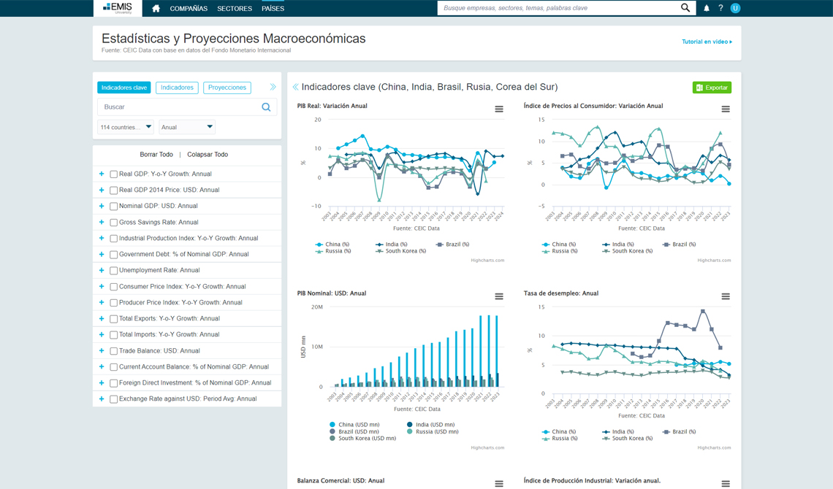Click the indicator search magnifier icon
The width and height of the screenshot is (833, 489).
click(266, 107)
